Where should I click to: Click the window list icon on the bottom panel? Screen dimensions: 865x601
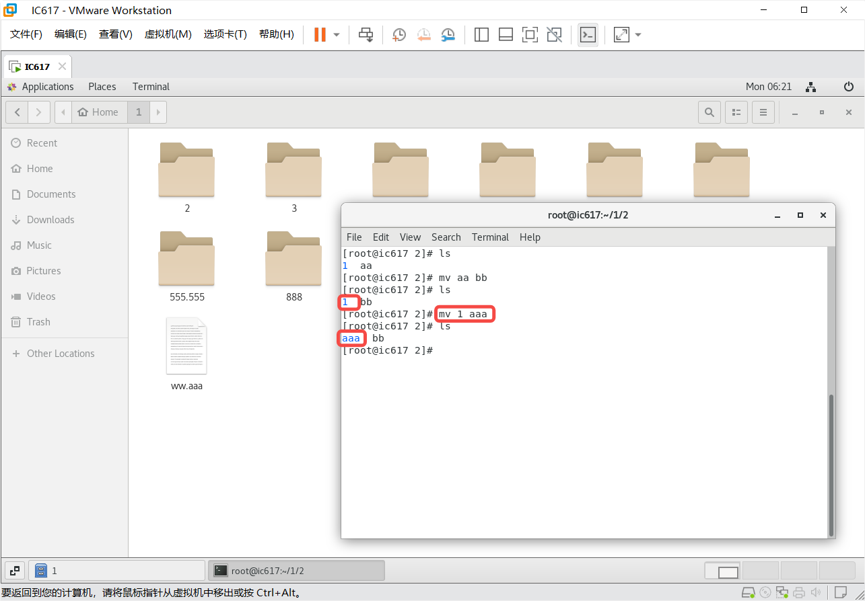tap(15, 571)
